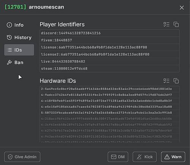Click the shield icon in Give Admin
This screenshot has width=190, height=165.
click(10, 157)
